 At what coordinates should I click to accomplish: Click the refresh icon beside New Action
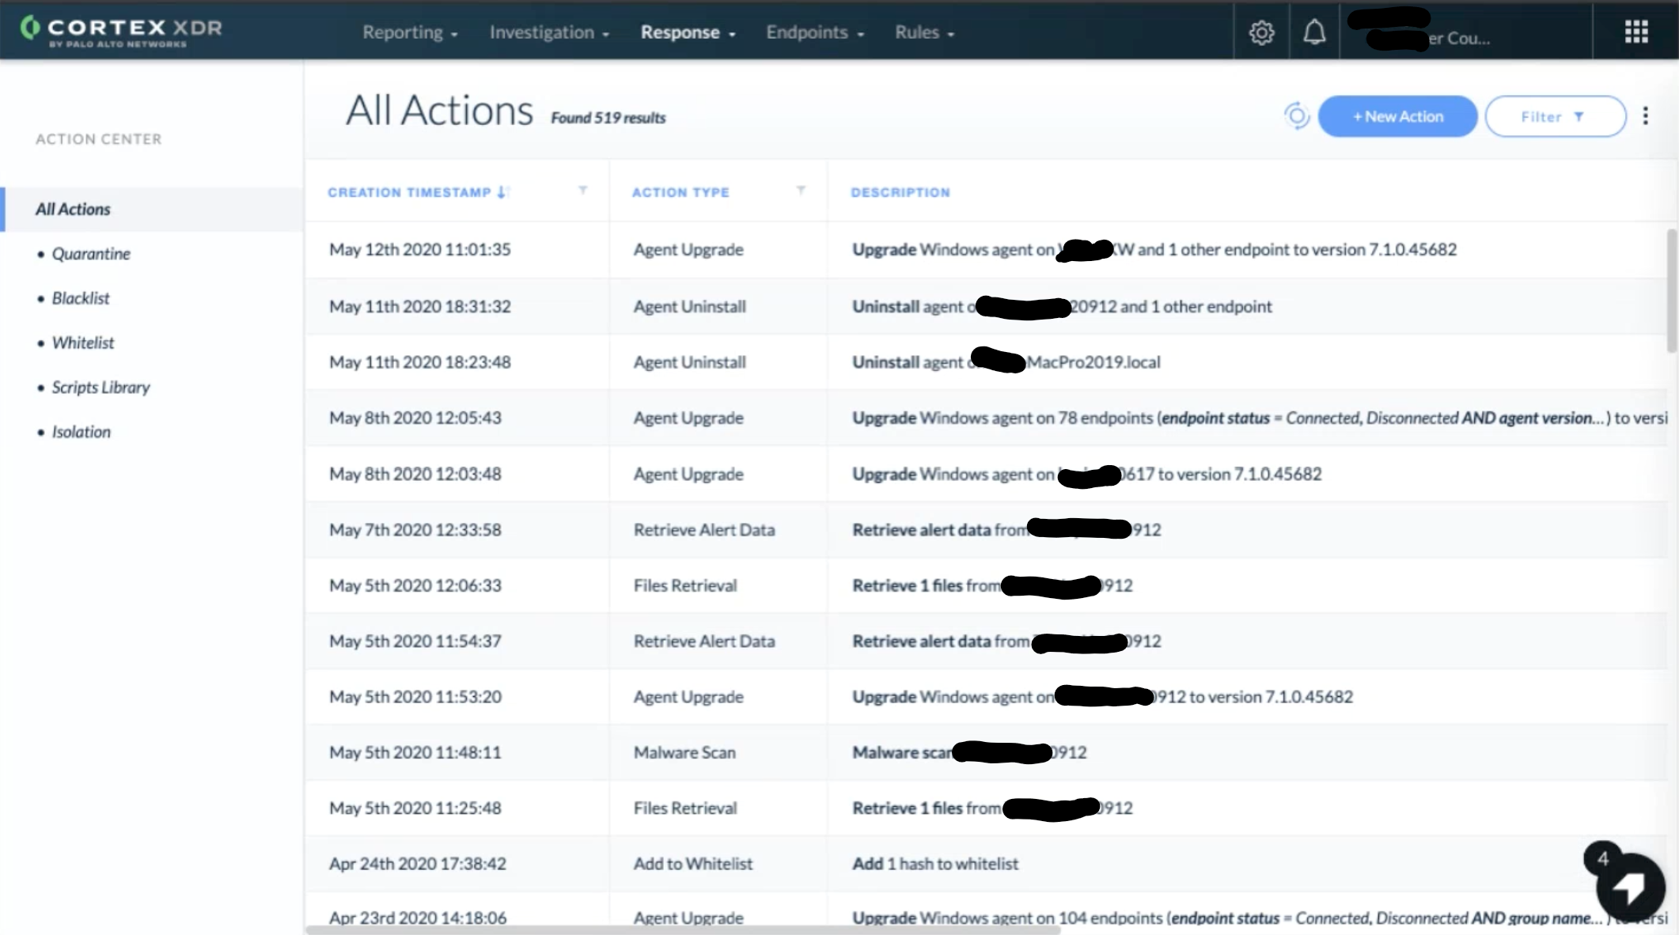1296,116
